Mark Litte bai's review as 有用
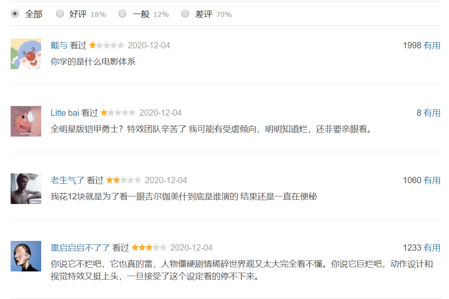 [432, 113]
